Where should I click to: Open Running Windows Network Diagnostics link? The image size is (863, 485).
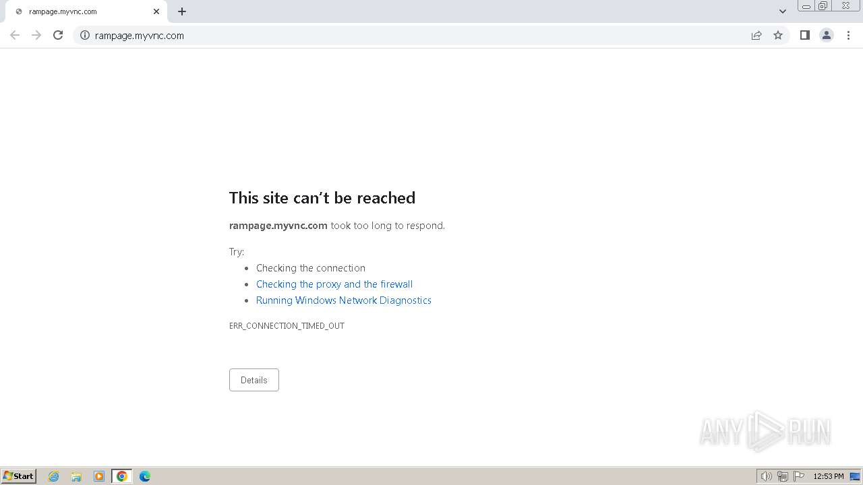(344, 300)
